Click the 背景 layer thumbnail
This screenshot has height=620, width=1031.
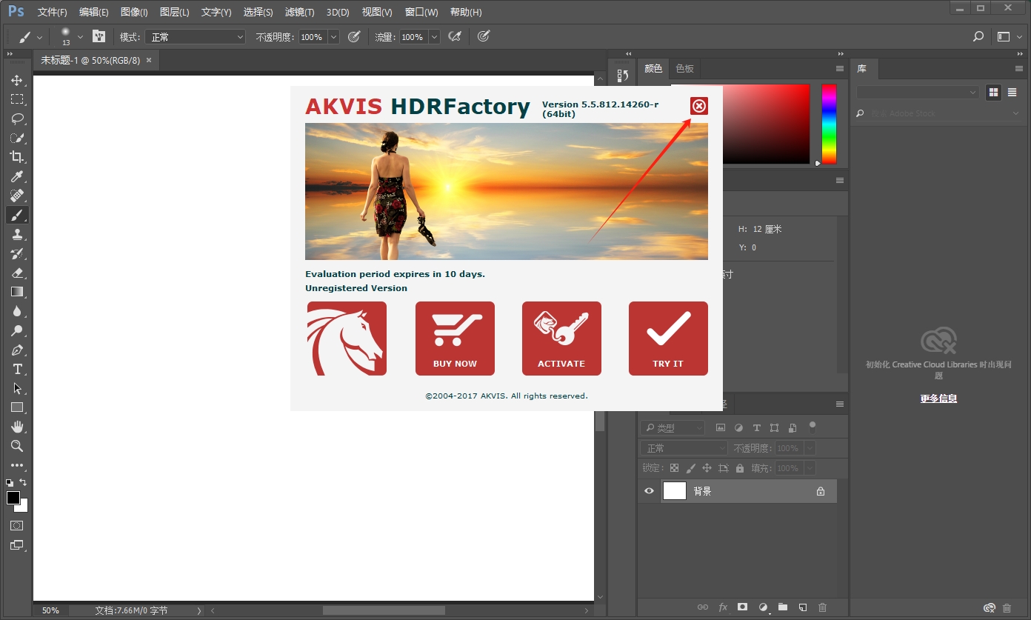[675, 490]
